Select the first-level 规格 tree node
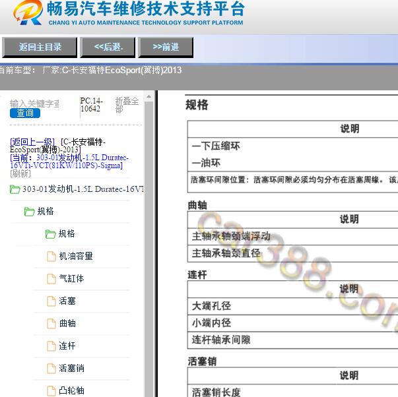 point(46,211)
